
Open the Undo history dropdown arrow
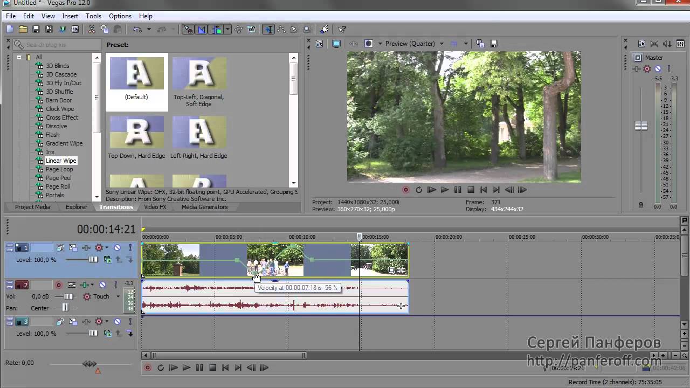(x=149, y=29)
